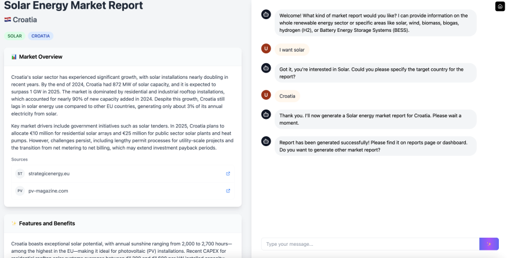Click the home icon in top-right corner
The width and height of the screenshot is (507, 258).
(500, 6)
